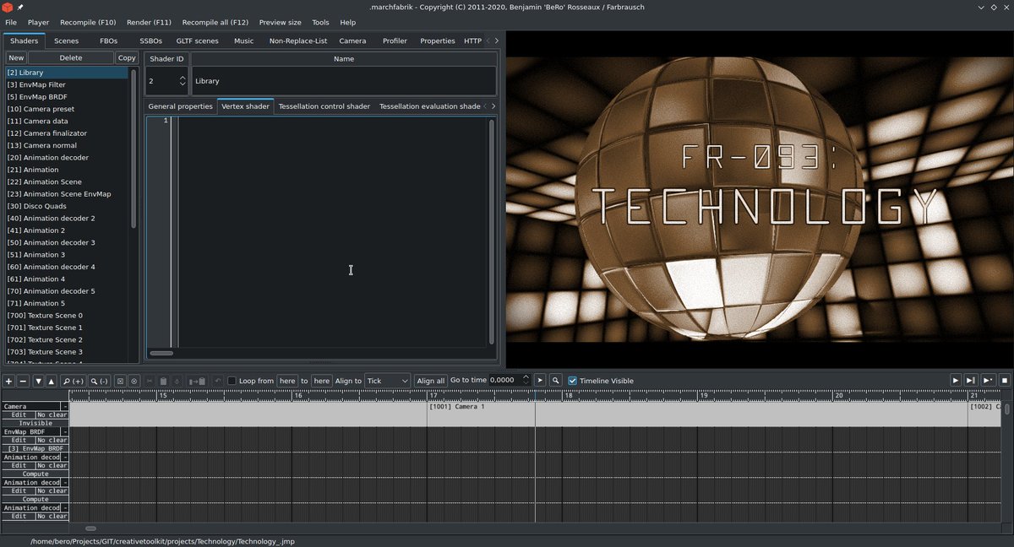Open the Preview size menu
Screen dimensions: 1014x547
point(279,22)
